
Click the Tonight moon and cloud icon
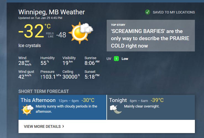pos(116,109)
